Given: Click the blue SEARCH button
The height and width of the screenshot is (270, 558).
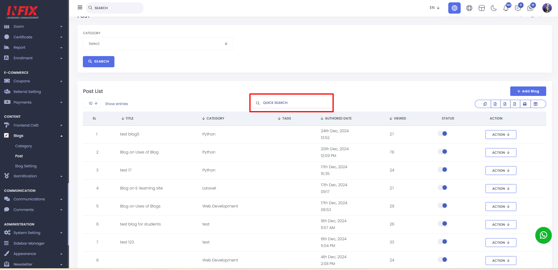Looking at the screenshot, I should 99,62.
